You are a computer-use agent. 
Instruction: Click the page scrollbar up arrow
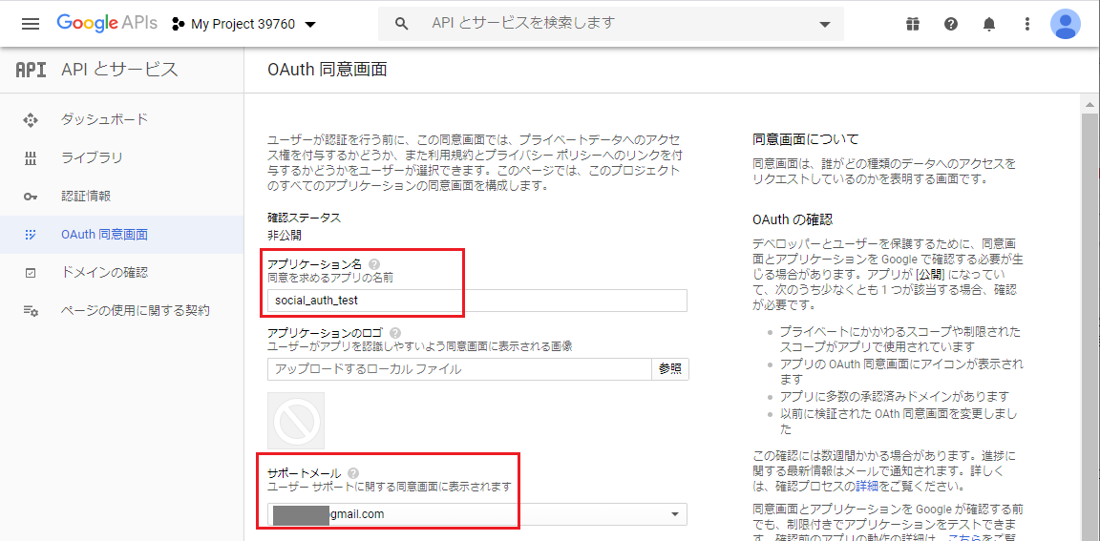pyautogui.click(x=1089, y=105)
